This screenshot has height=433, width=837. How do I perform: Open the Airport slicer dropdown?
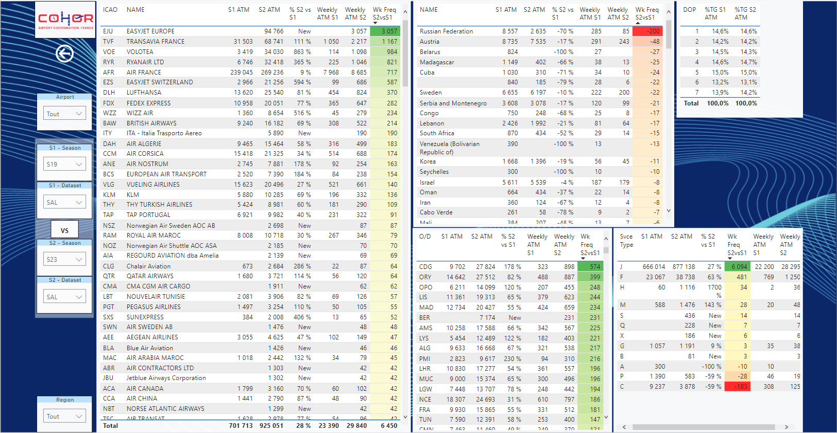click(x=64, y=114)
